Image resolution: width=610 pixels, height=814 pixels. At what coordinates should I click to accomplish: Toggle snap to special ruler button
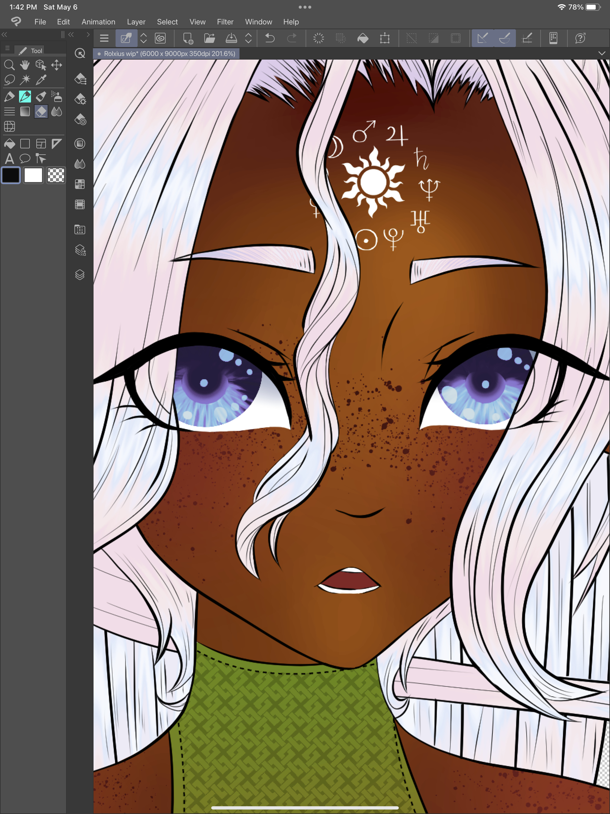coord(504,38)
